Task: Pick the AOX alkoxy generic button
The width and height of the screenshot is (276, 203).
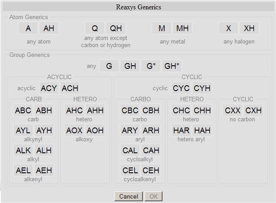Action: point(74,131)
